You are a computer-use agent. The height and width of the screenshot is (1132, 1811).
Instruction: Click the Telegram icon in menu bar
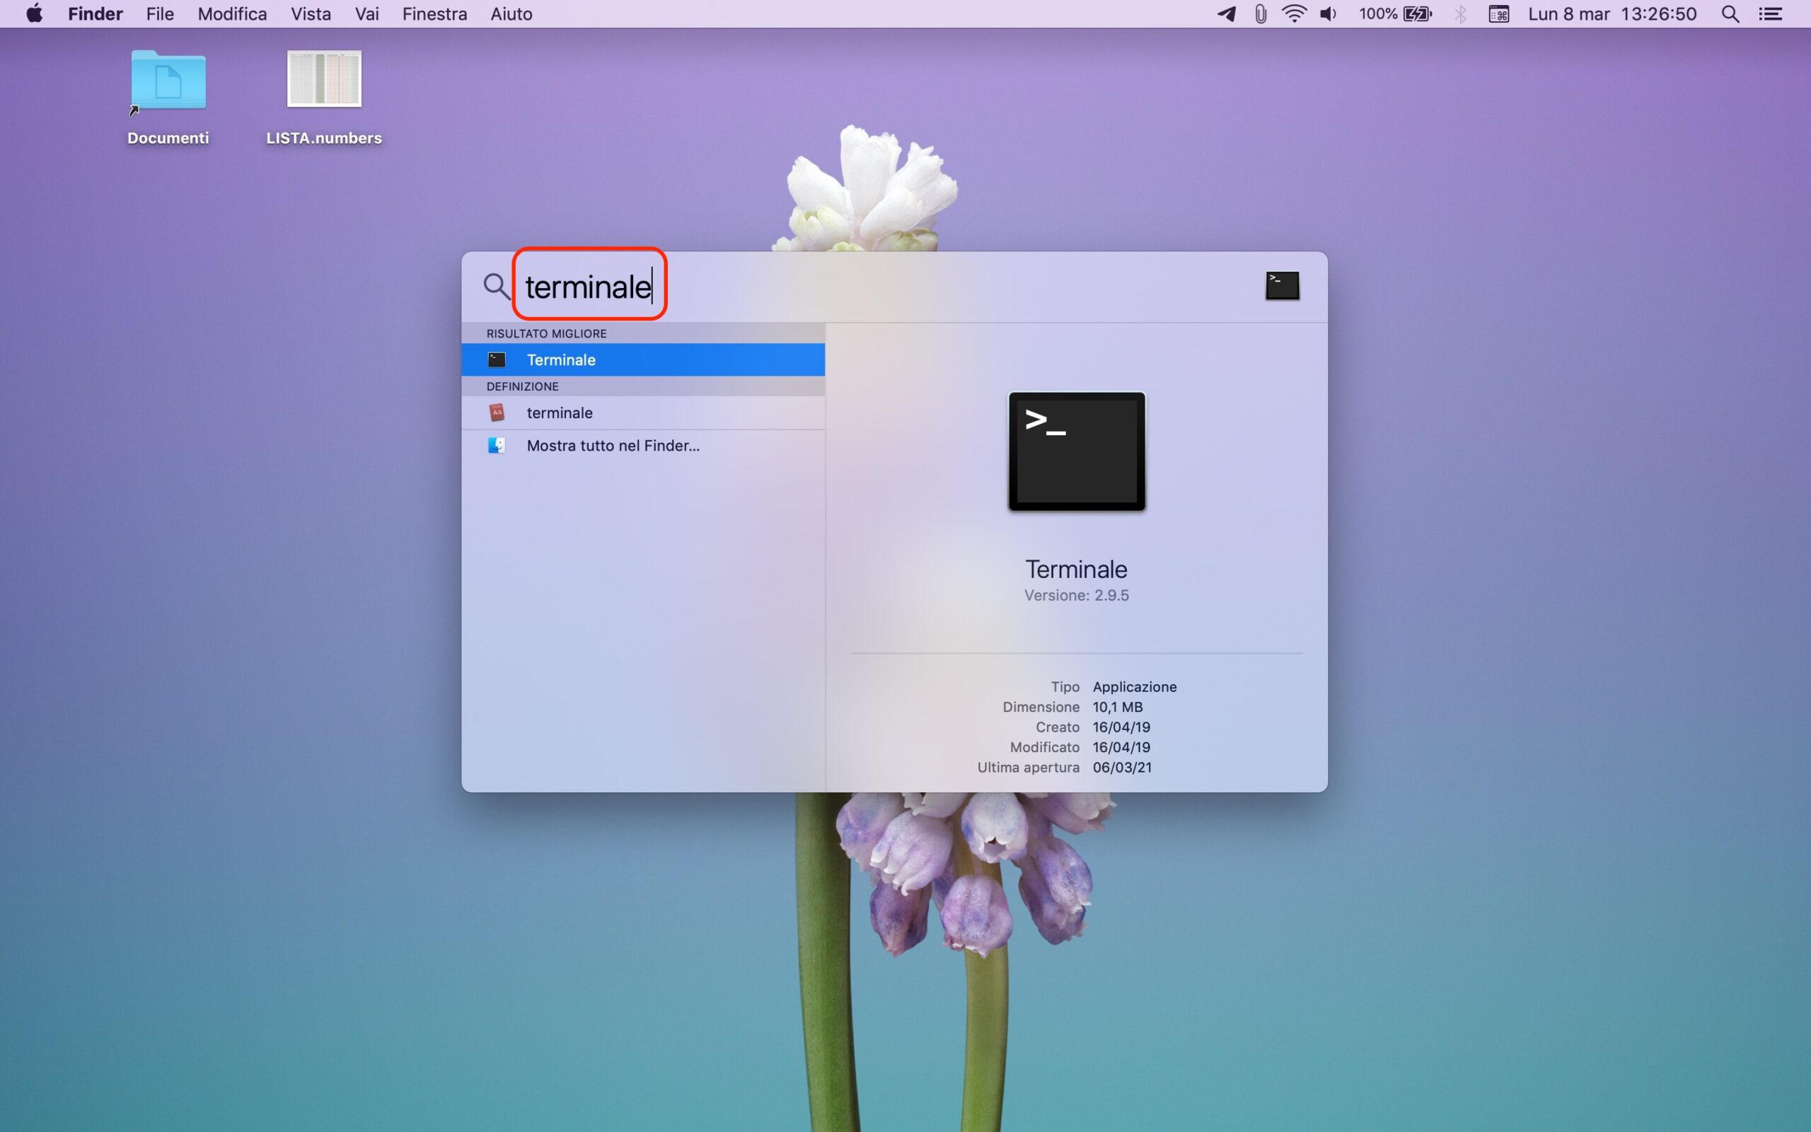coord(1226,14)
